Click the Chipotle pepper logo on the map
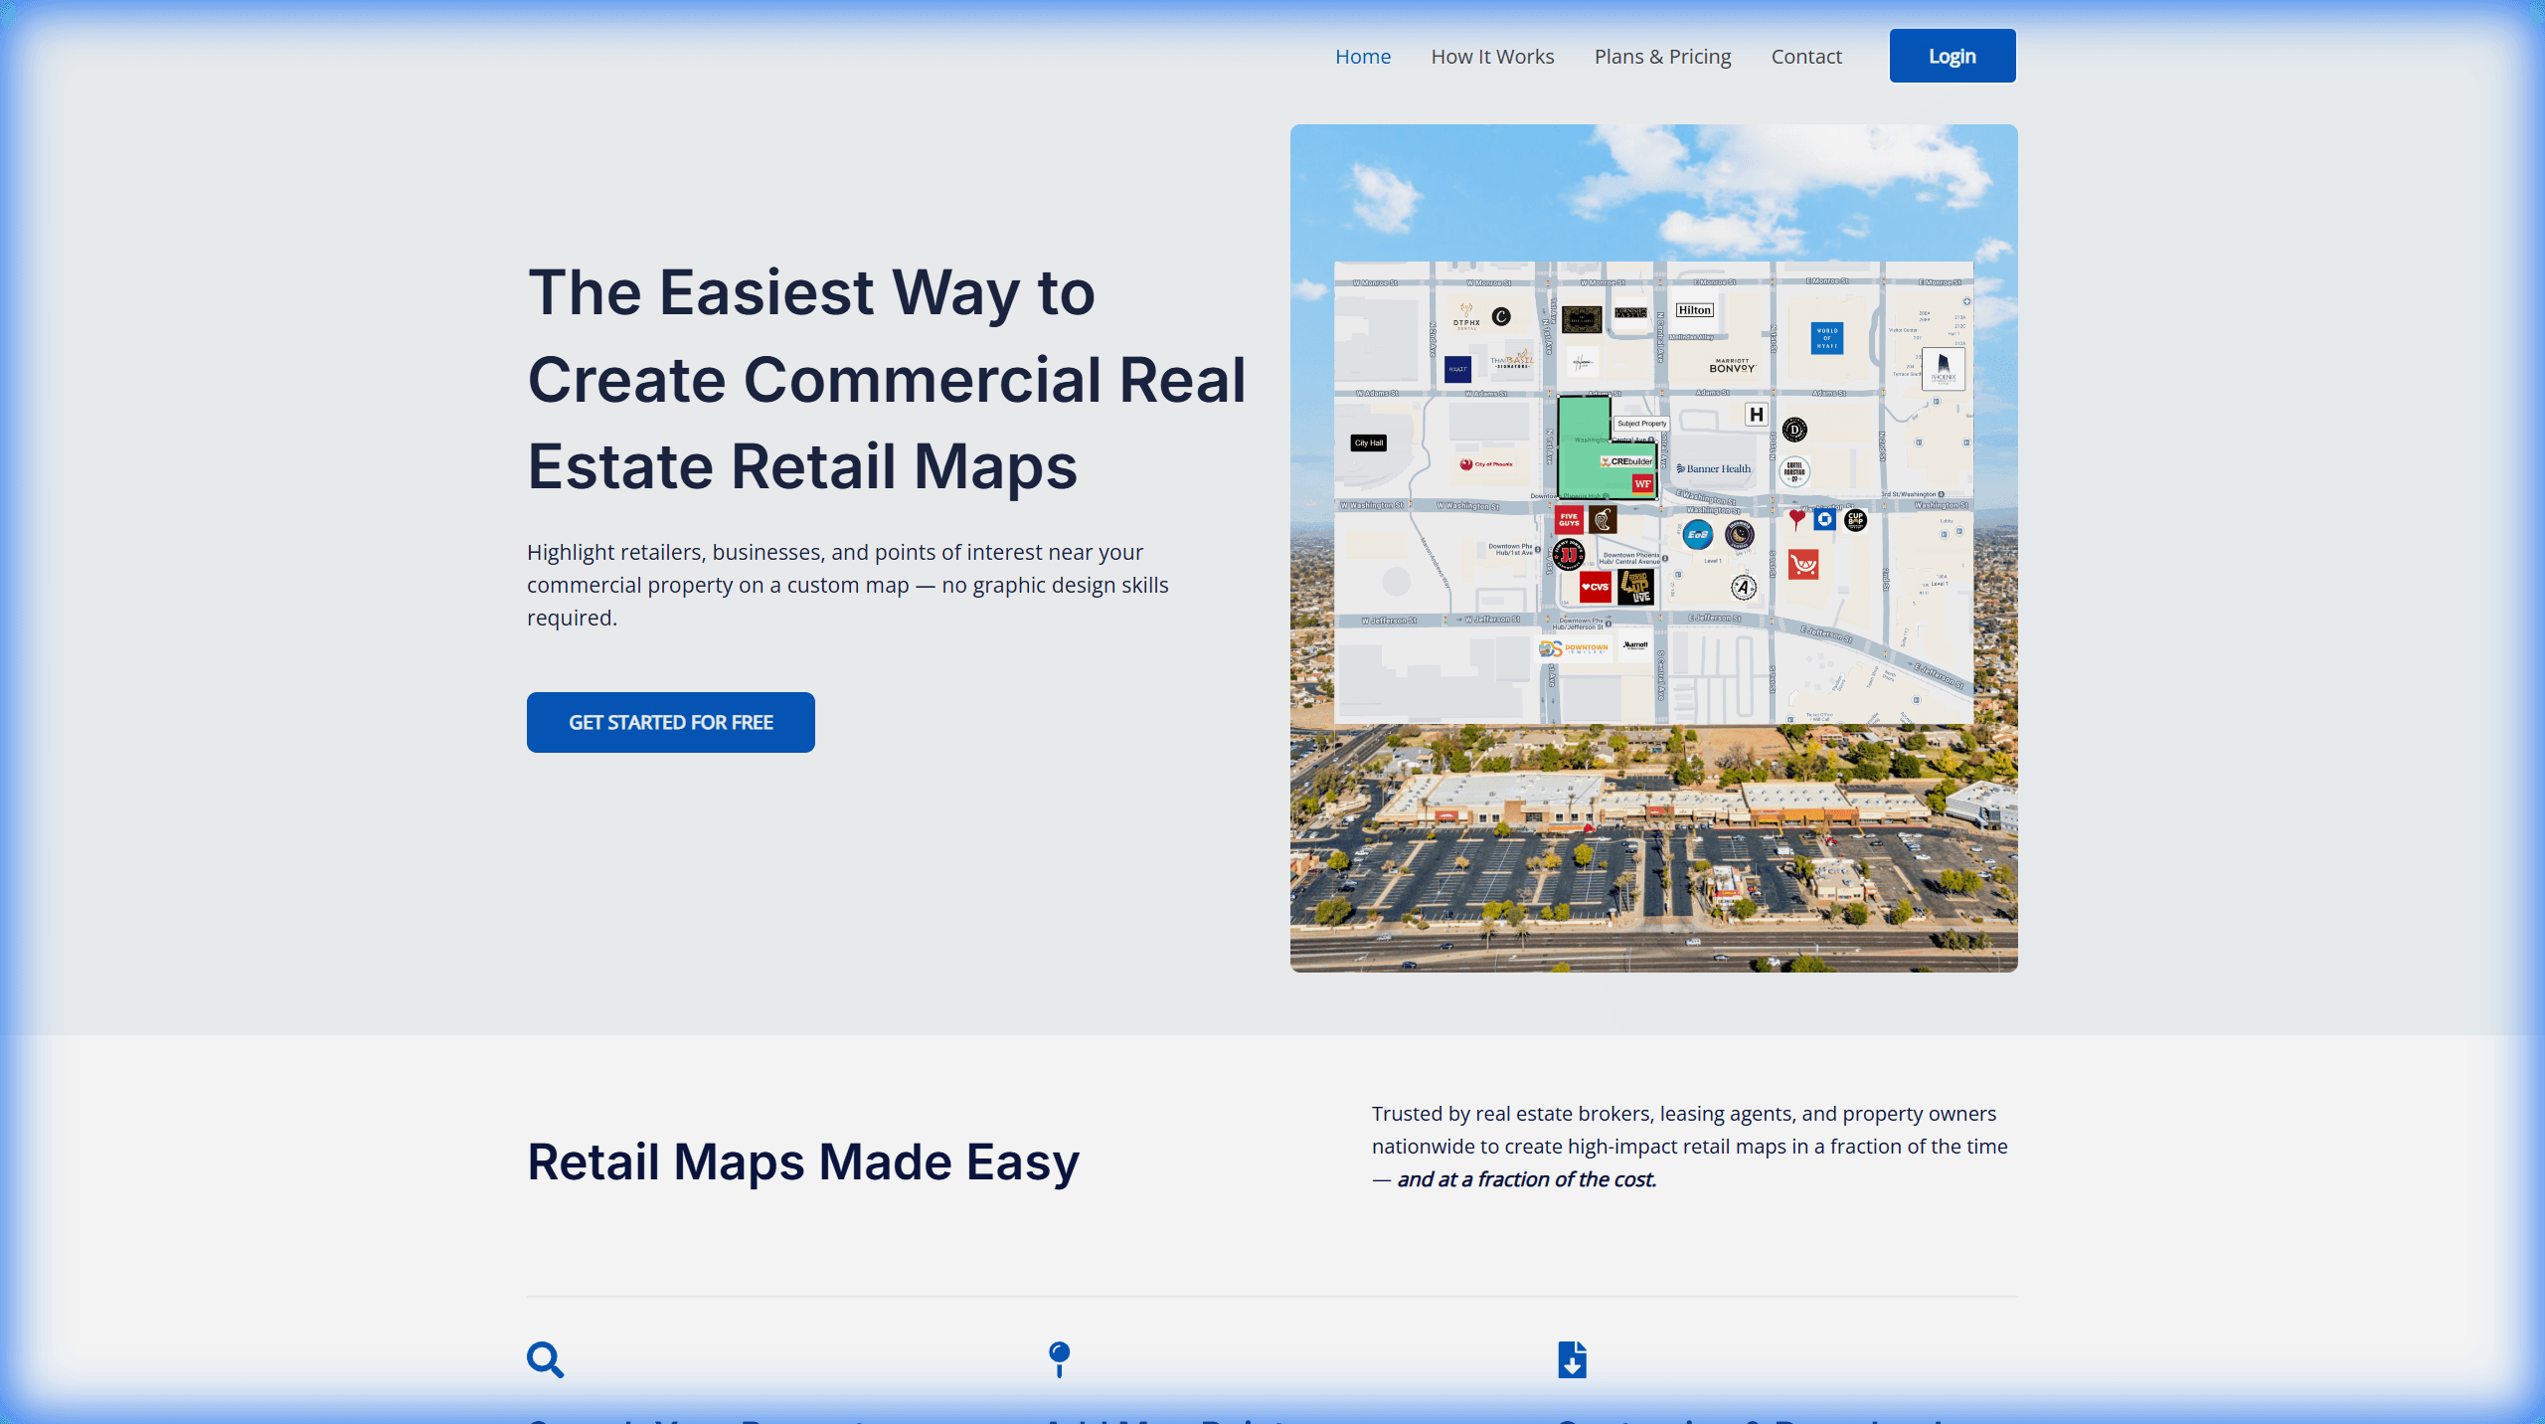Screen dimensions: 2545x1424 click(1603, 521)
